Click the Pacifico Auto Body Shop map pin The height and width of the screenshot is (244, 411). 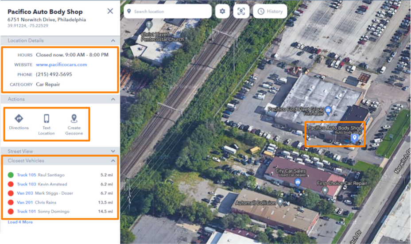[354, 138]
